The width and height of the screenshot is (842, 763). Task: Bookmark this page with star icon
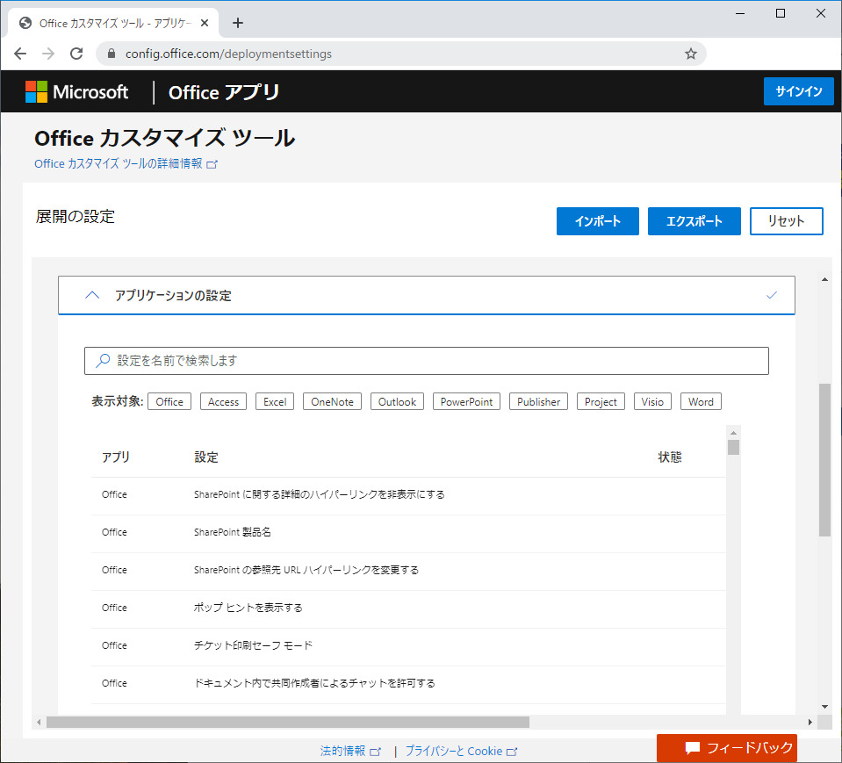(691, 54)
